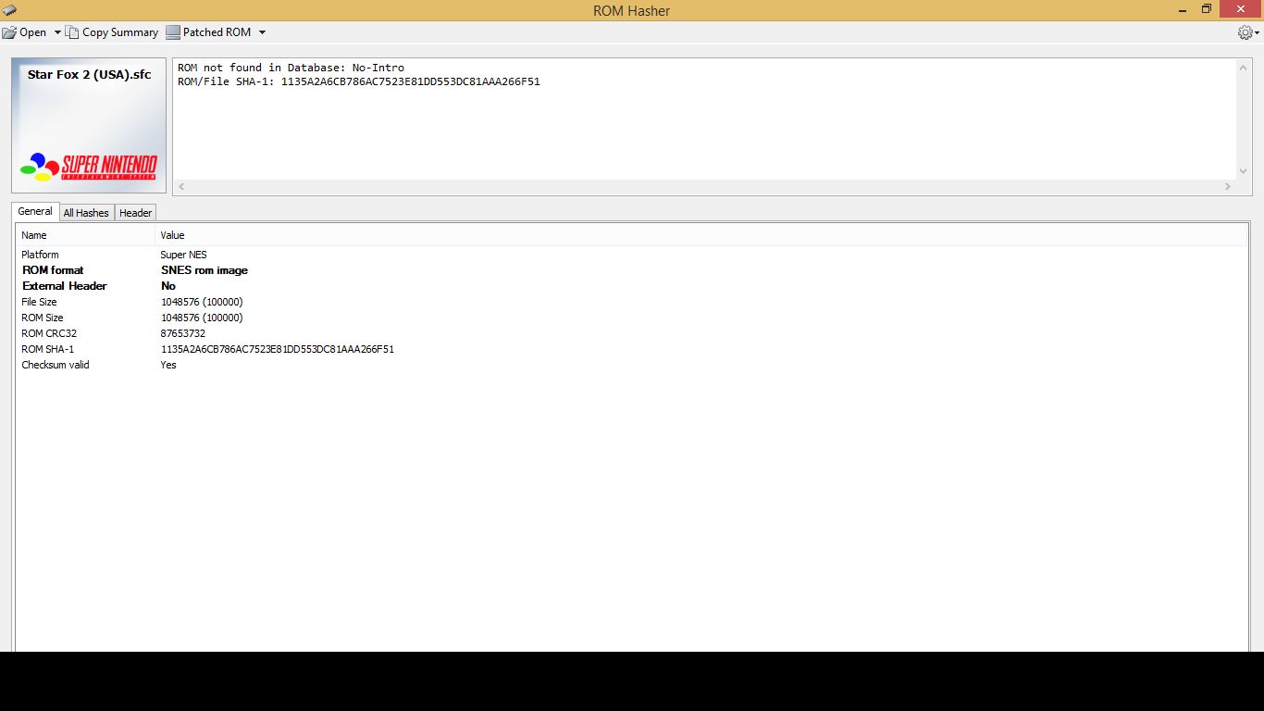Switch to the Header tab
The image size is (1264, 711).
point(135,213)
